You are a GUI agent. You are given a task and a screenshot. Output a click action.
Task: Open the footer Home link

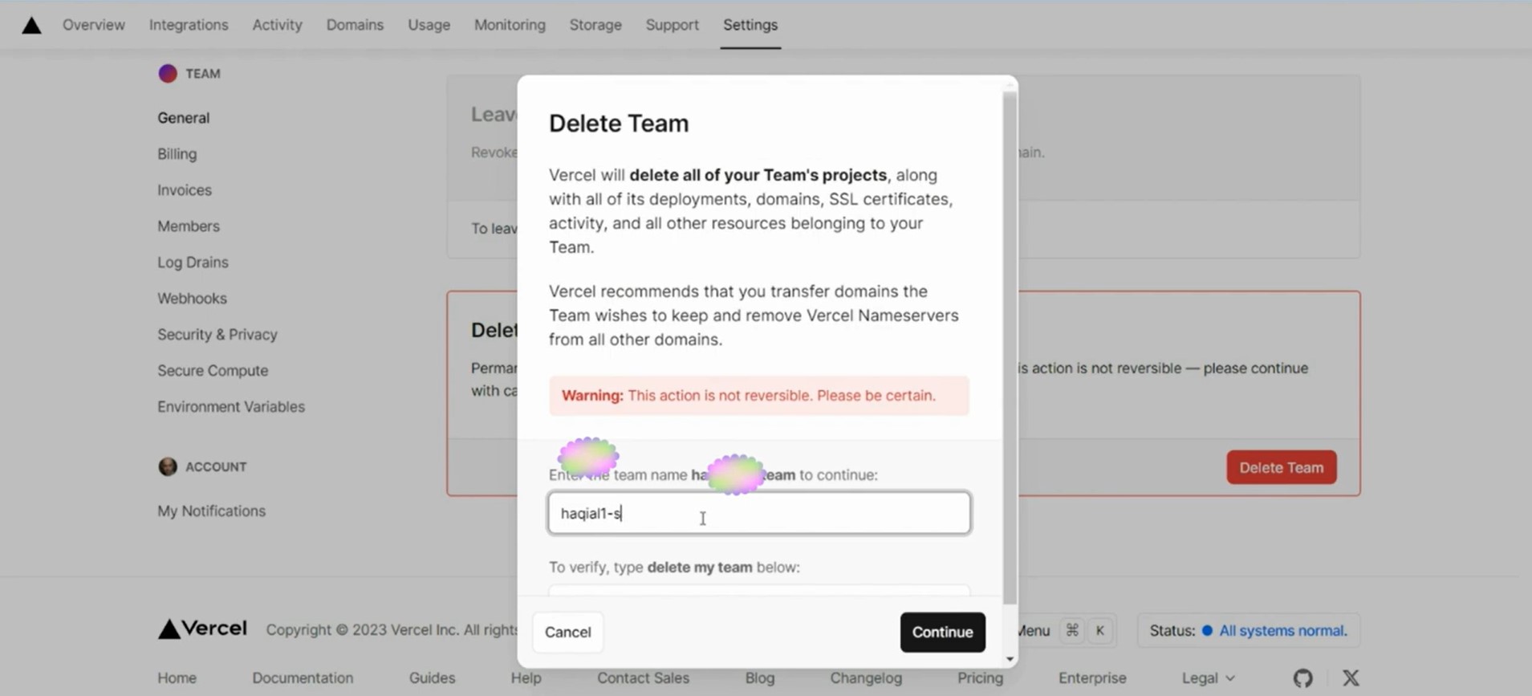(177, 678)
